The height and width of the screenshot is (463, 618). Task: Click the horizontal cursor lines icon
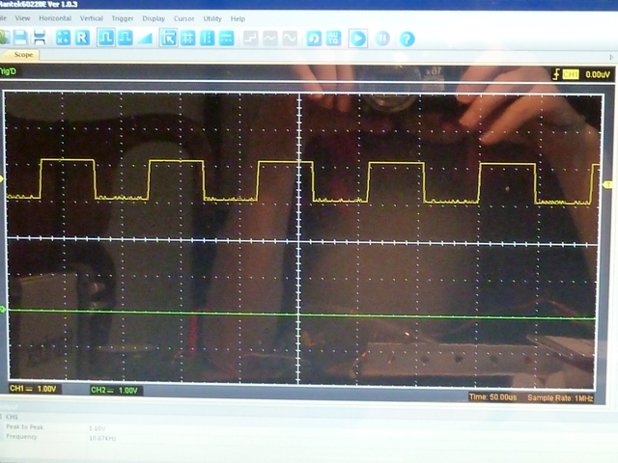coord(227,39)
